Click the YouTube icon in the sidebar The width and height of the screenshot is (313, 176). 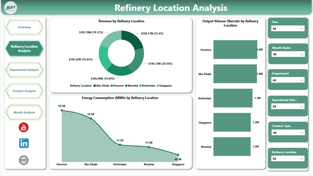pyautogui.click(x=23, y=127)
